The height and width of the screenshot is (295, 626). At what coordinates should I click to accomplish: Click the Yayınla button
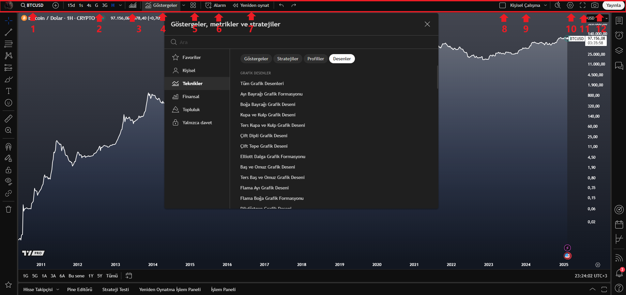pyautogui.click(x=613, y=5)
